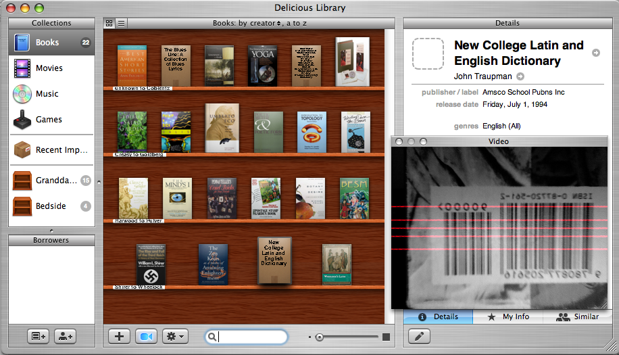The height and width of the screenshot is (355, 619).
Task: Click the Shirer to Wheelock shelf label
Action: pyautogui.click(x=139, y=287)
